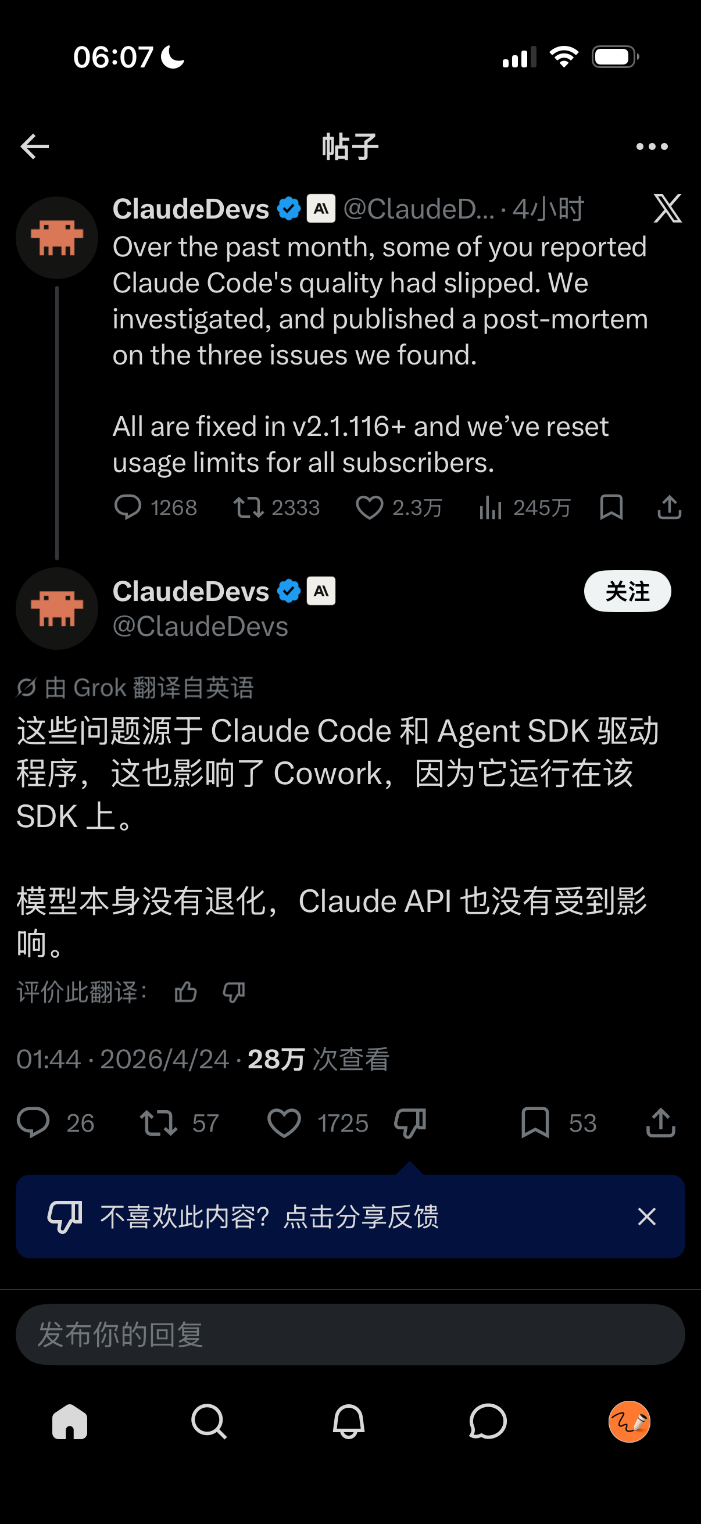Tap the back arrow to leave post
The width and height of the screenshot is (701, 1524).
(34, 146)
